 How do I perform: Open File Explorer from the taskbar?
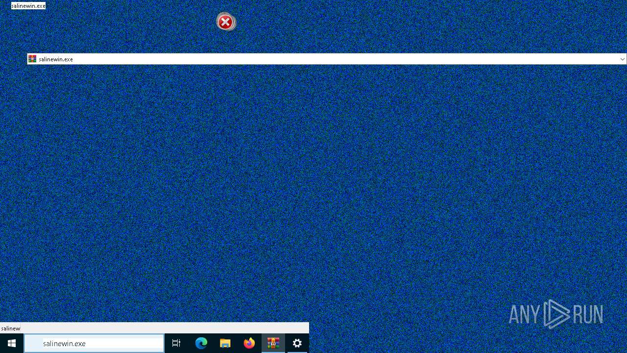225,343
